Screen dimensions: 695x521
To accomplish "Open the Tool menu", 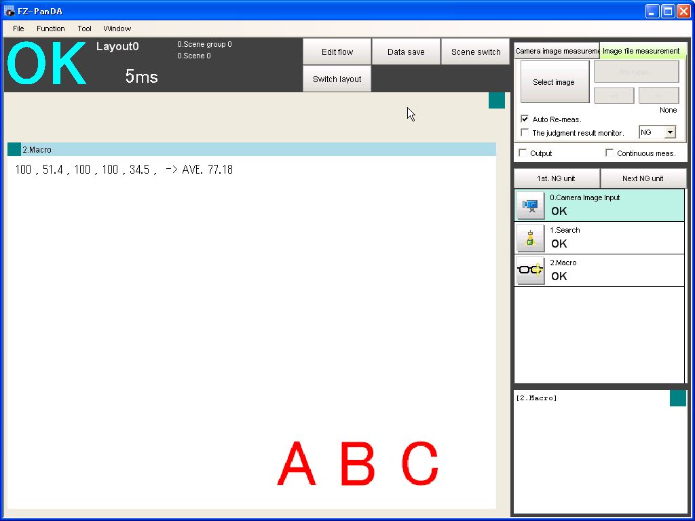I will point(84,28).
